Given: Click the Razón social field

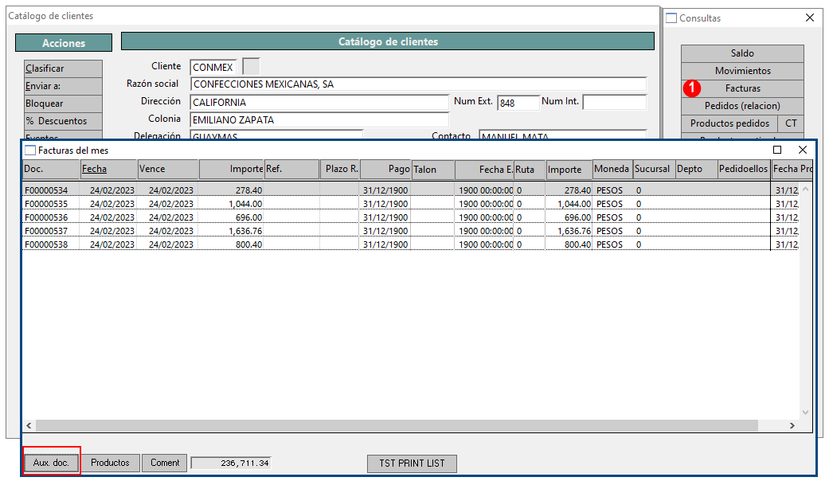Looking at the screenshot, I should (x=418, y=84).
